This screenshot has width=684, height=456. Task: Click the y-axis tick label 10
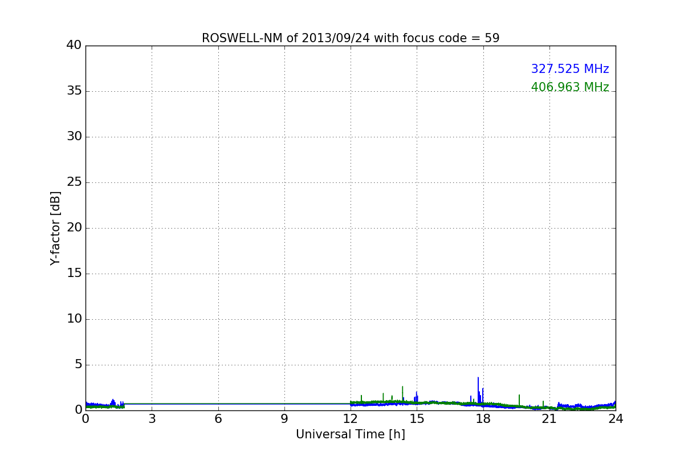pos(74,319)
